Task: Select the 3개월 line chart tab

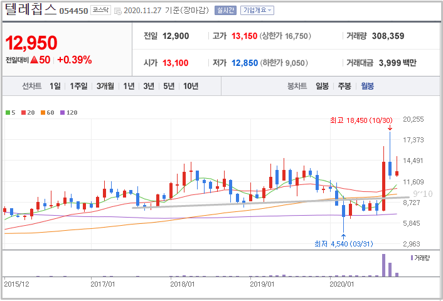Action: pos(105,86)
